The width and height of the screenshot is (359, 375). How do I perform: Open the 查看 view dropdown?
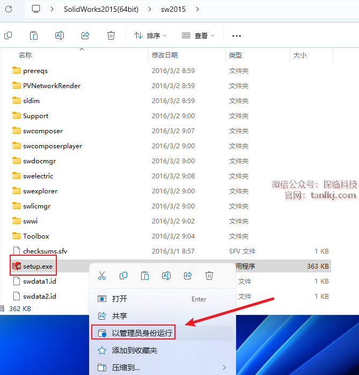(198, 35)
